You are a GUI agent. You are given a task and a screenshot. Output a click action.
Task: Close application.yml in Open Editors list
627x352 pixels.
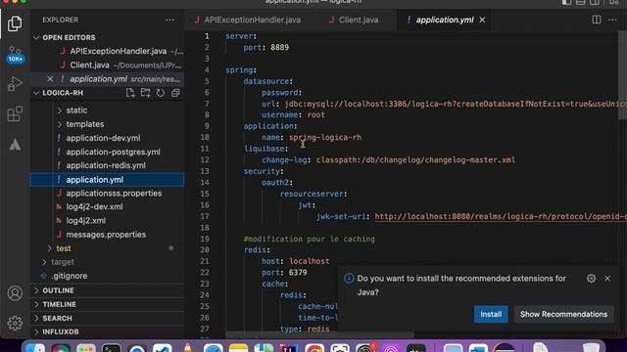coord(50,79)
